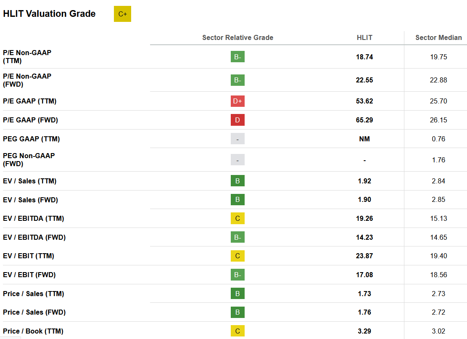The width and height of the screenshot is (467, 339).
Task: Click the gray dash grade for PEG GAAP (TTM)
Action: click(x=237, y=139)
